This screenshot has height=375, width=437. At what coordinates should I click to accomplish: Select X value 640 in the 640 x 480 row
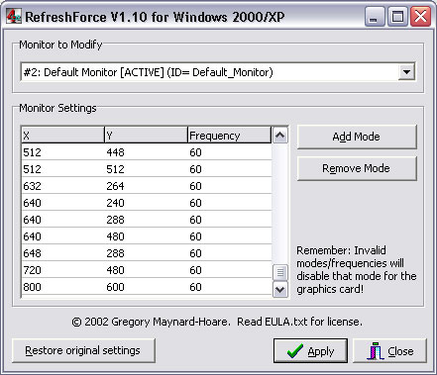(x=32, y=236)
